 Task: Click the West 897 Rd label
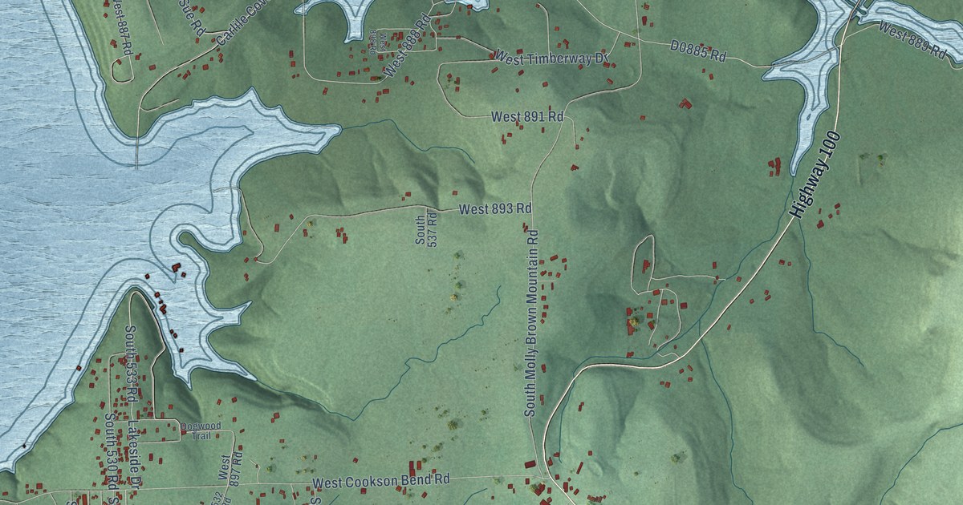[229, 470]
